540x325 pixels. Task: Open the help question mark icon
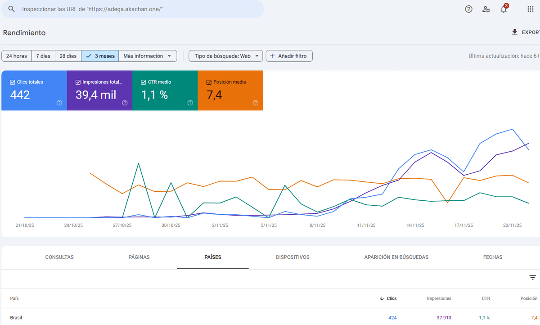(468, 9)
